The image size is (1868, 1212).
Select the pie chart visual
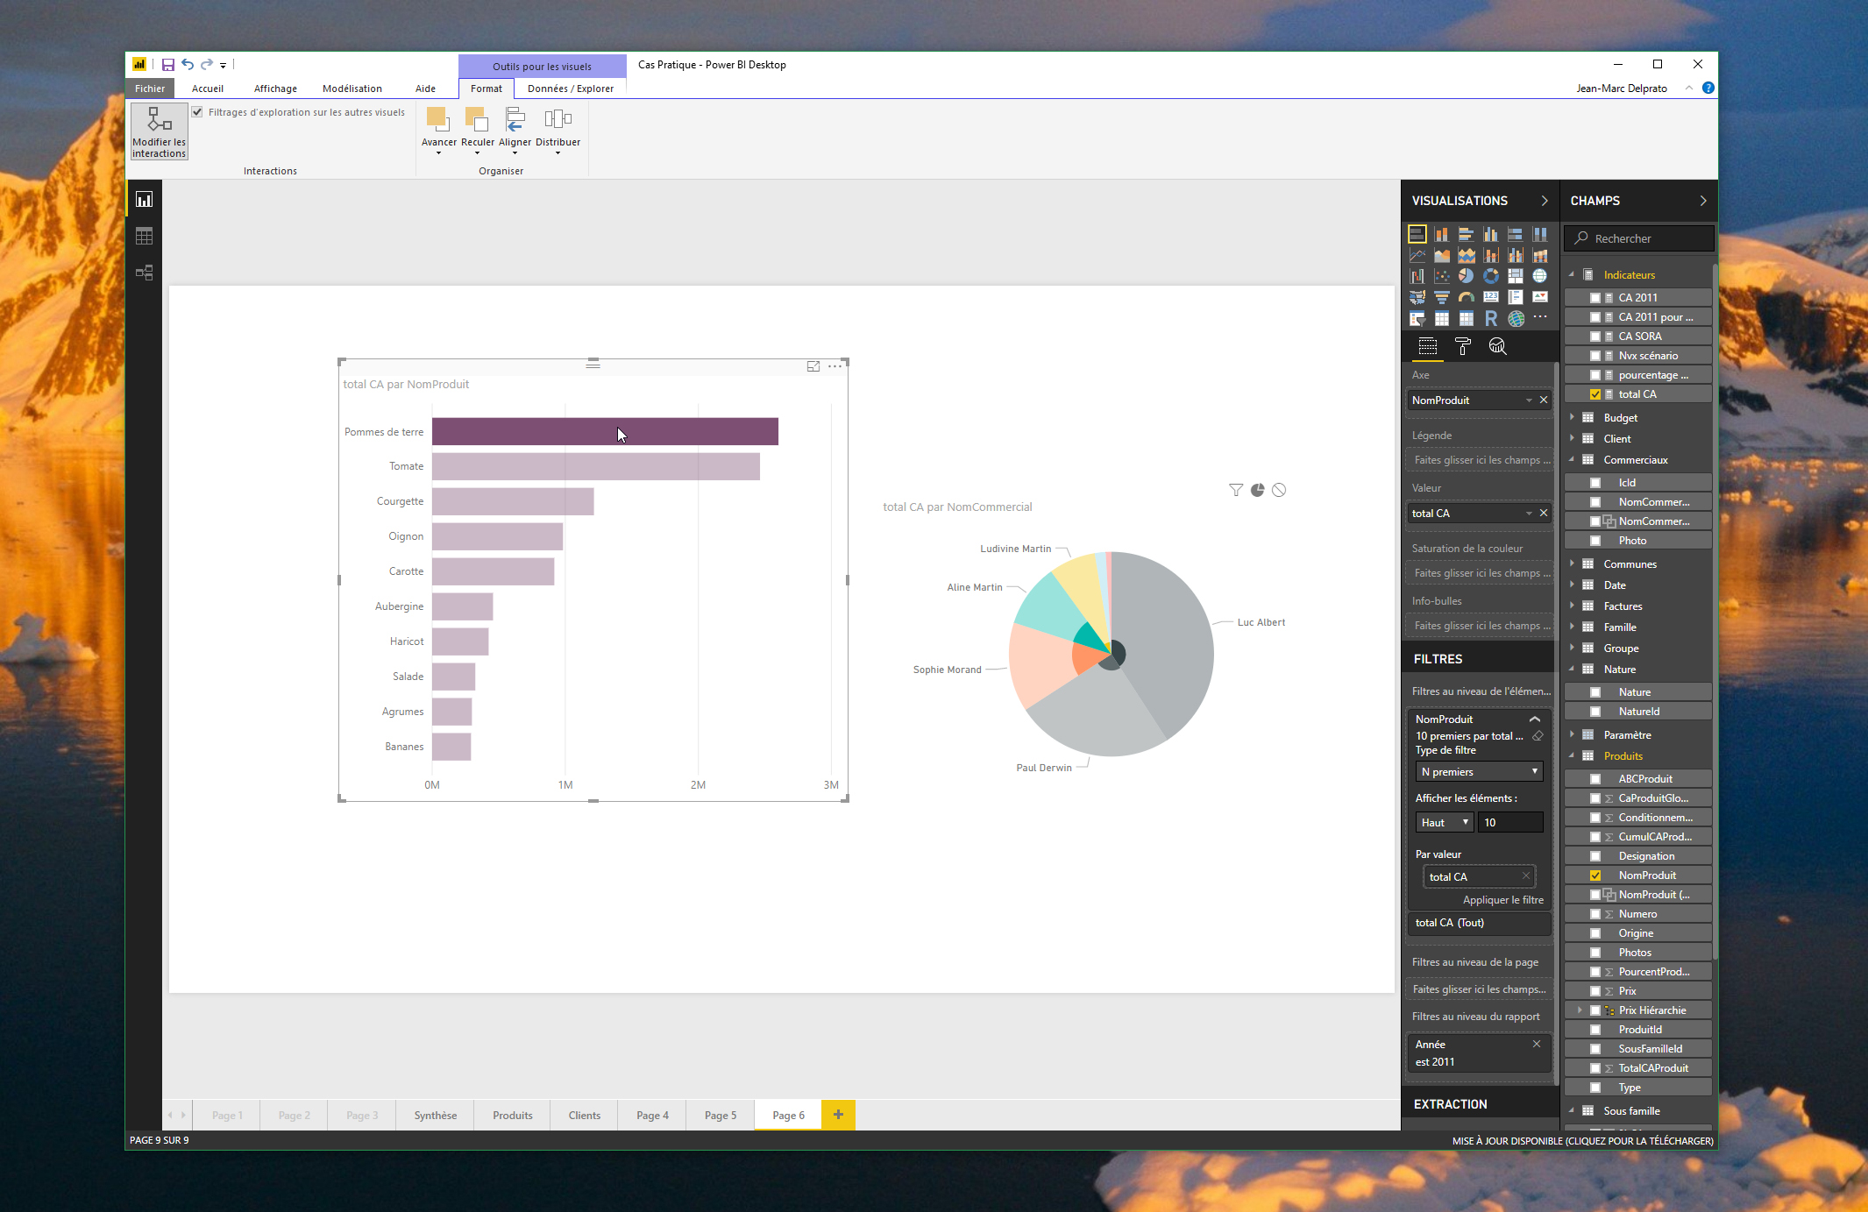click(1466, 276)
